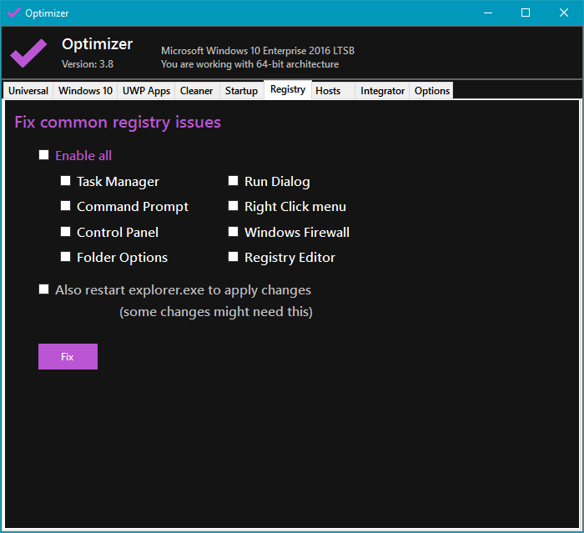
Task: Maximize the Optimizer window
Action: click(x=526, y=13)
